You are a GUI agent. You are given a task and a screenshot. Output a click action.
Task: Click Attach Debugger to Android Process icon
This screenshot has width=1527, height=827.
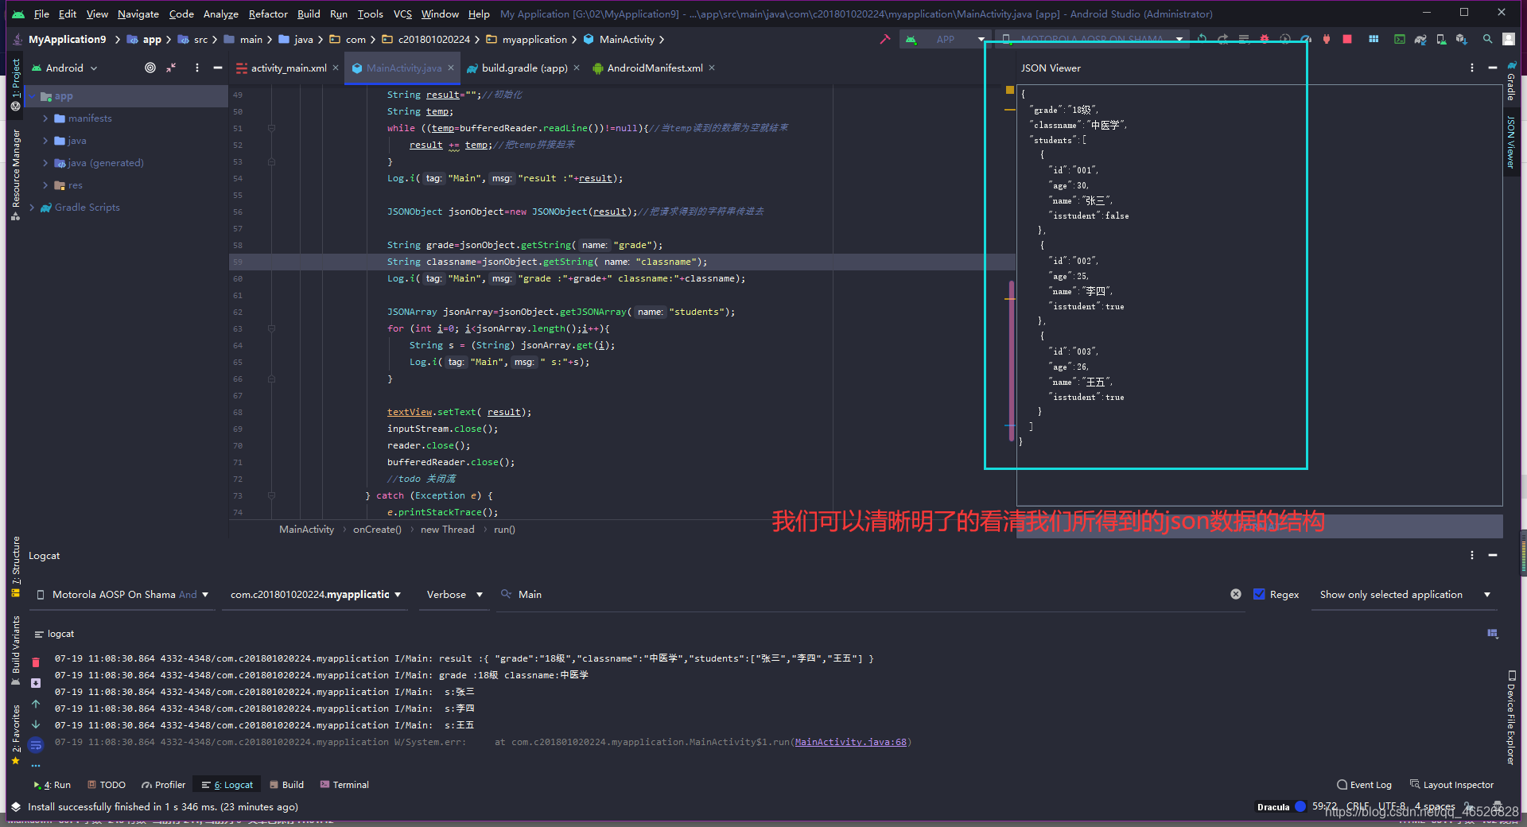(x=1327, y=39)
